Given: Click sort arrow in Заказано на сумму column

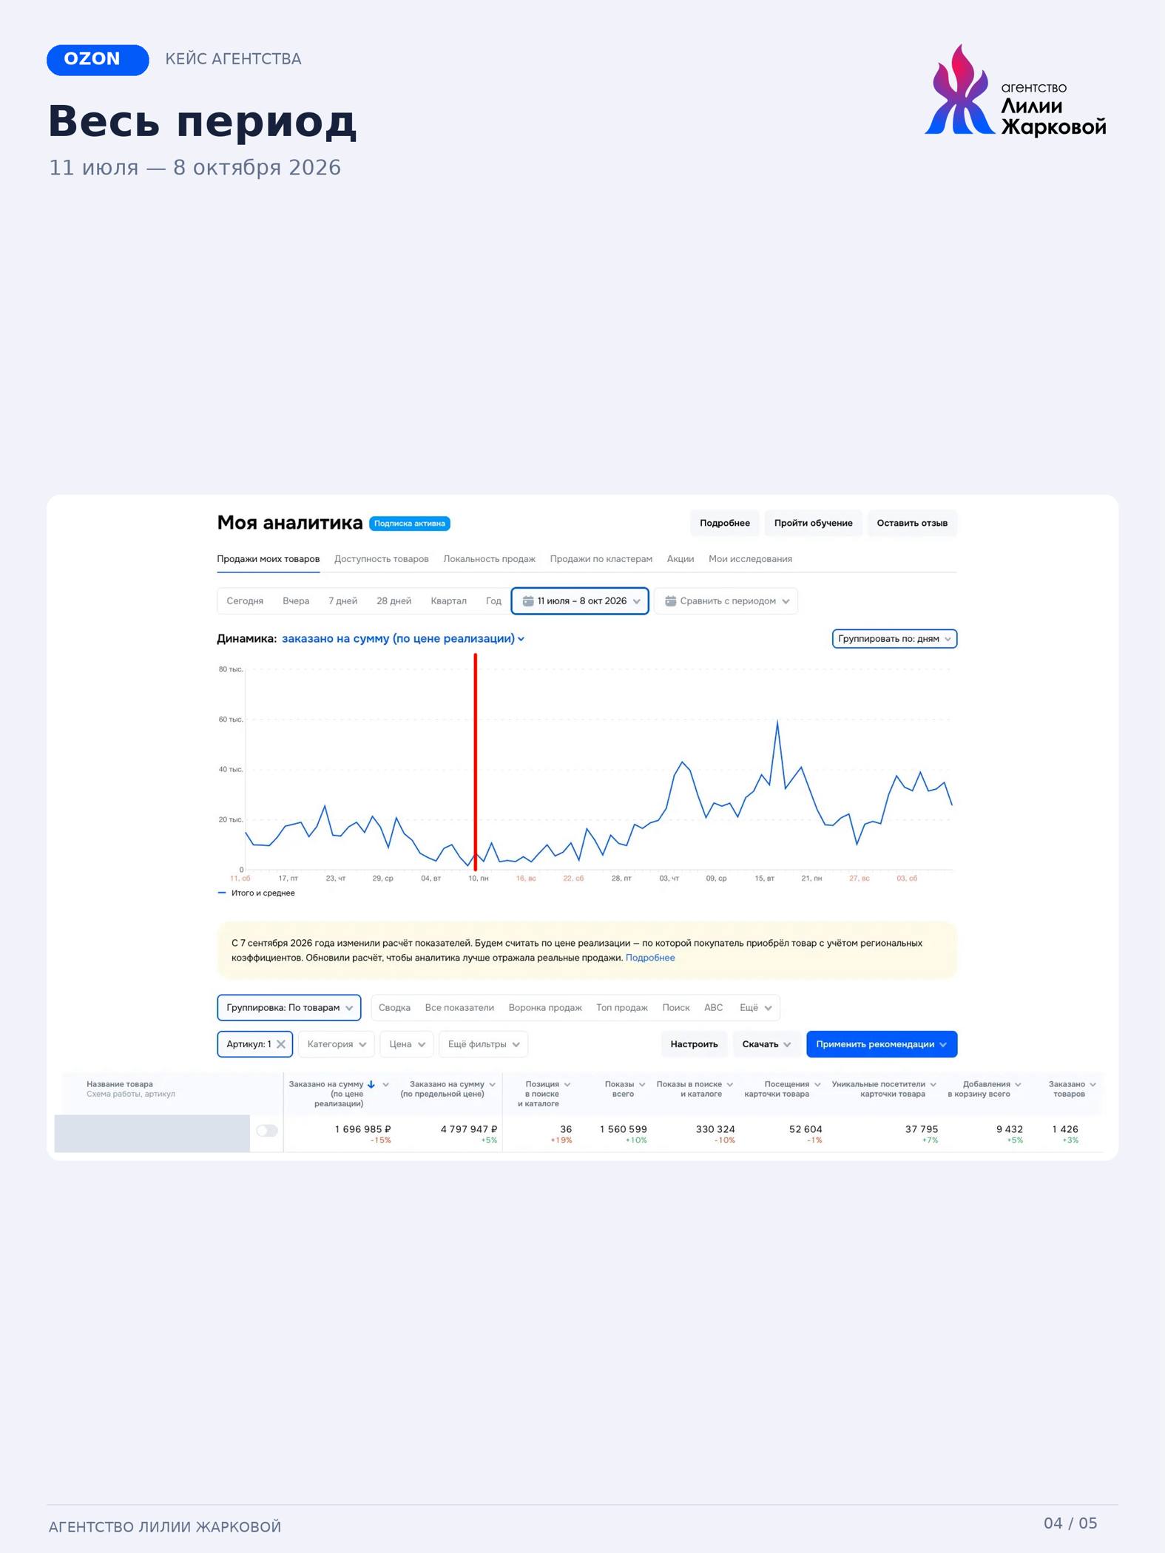Looking at the screenshot, I should click(x=371, y=1084).
